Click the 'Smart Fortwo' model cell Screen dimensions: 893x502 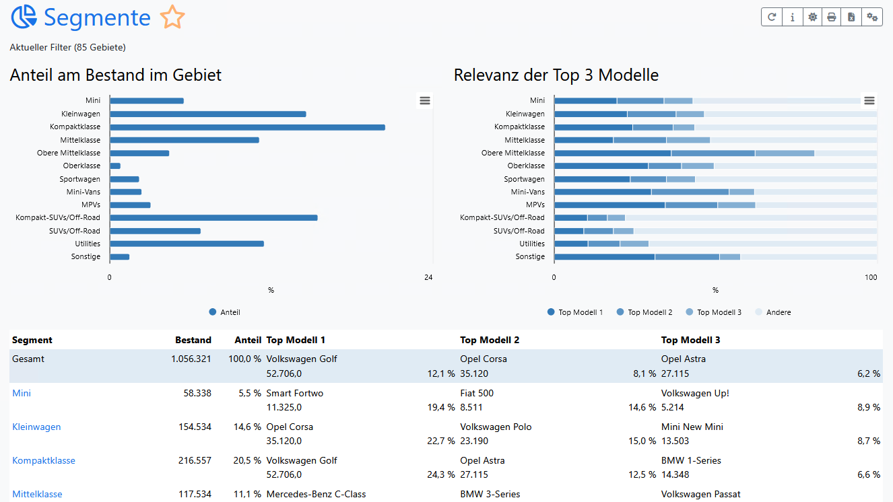295,393
